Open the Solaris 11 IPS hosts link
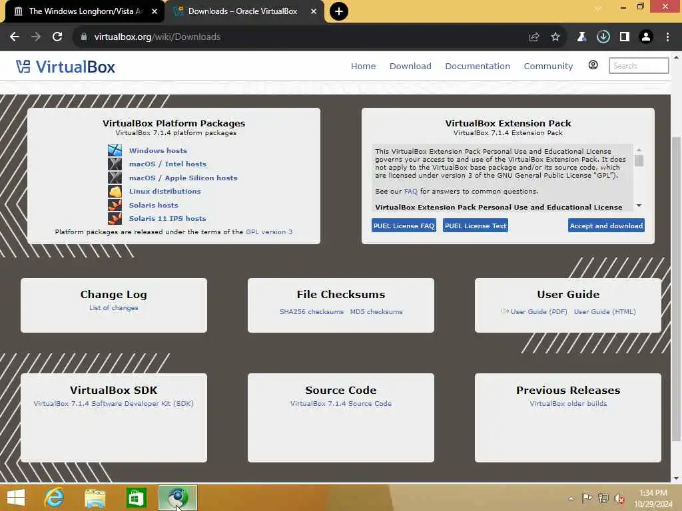The width and height of the screenshot is (682, 511). pos(167,218)
